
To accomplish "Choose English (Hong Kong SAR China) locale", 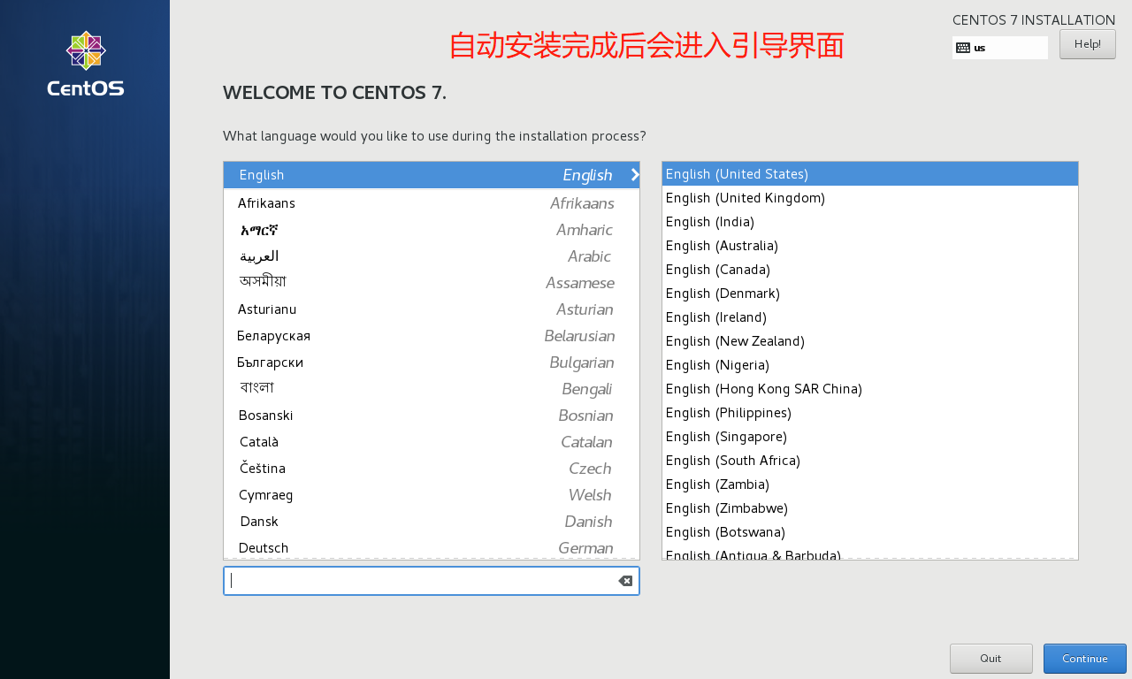I will click(870, 389).
